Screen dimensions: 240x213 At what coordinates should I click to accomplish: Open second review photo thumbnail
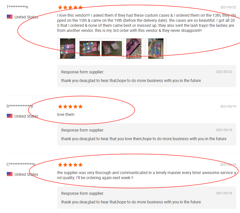pyautogui.click(x=90, y=49)
